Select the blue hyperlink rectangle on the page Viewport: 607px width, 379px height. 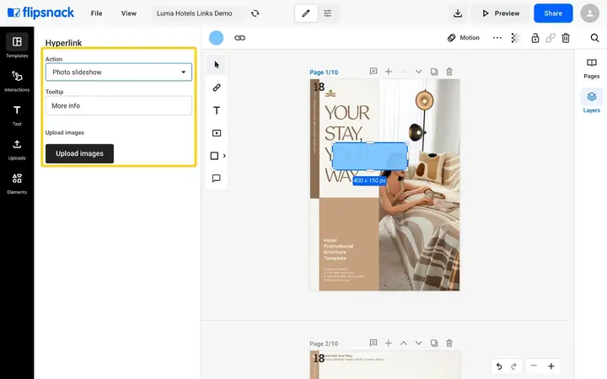pyautogui.click(x=370, y=157)
